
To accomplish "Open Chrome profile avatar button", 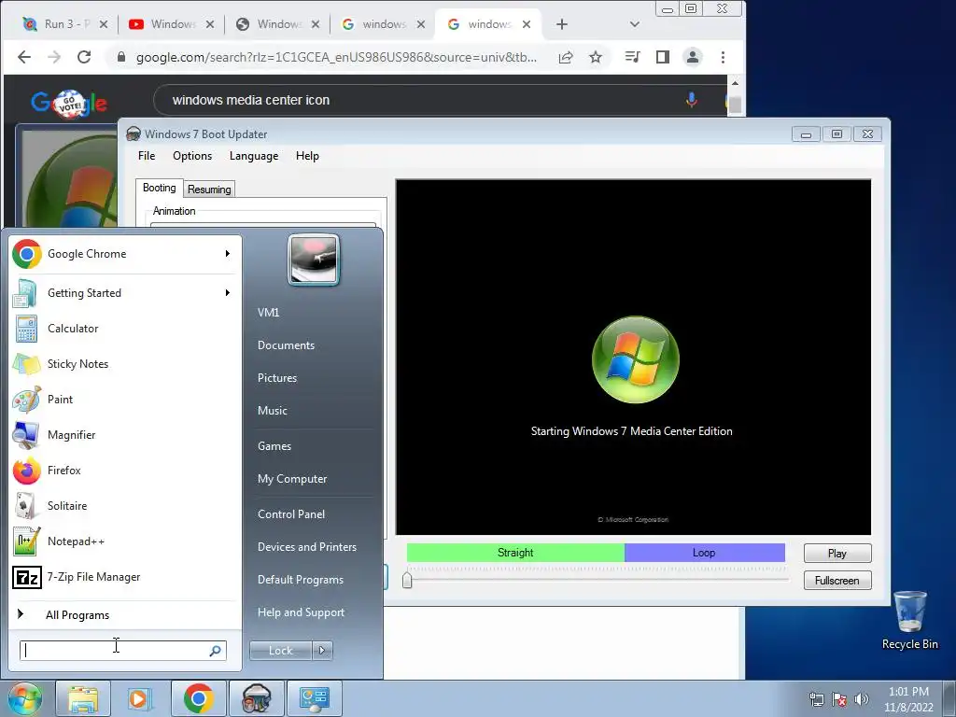I will pyautogui.click(x=693, y=57).
